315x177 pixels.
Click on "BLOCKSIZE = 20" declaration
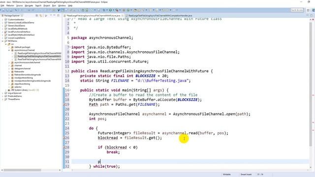(152, 76)
